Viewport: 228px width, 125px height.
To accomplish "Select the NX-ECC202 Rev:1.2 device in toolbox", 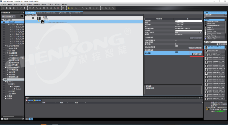I will (x=215, y=51).
